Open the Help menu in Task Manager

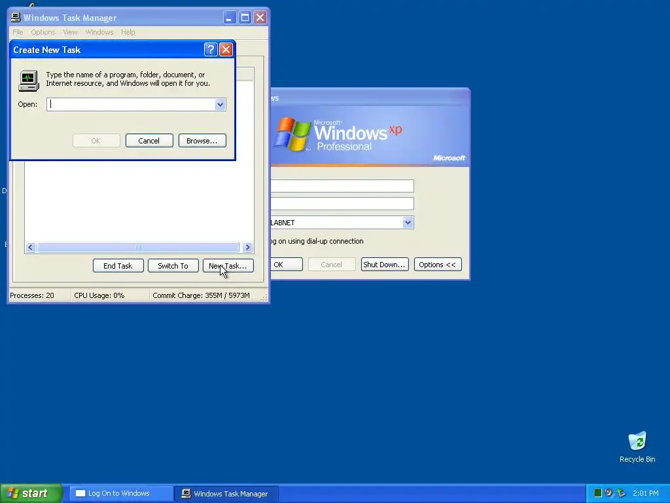pyautogui.click(x=128, y=32)
